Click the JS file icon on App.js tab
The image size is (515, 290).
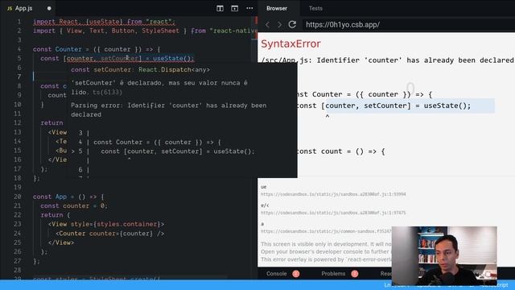pyautogui.click(x=10, y=9)
